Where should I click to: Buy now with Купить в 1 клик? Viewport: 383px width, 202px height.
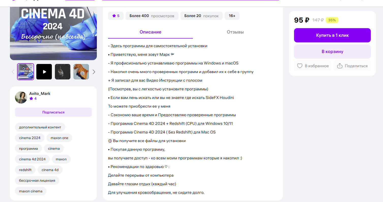pos(332,35)
